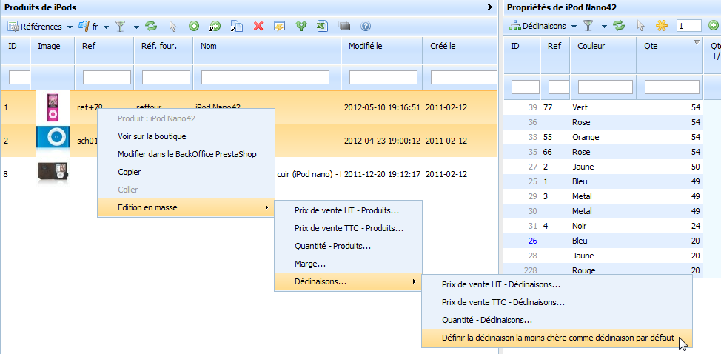The image size is (721, 354).
Task: Refresh the declinaisons grid
Action: click(619, 26)
